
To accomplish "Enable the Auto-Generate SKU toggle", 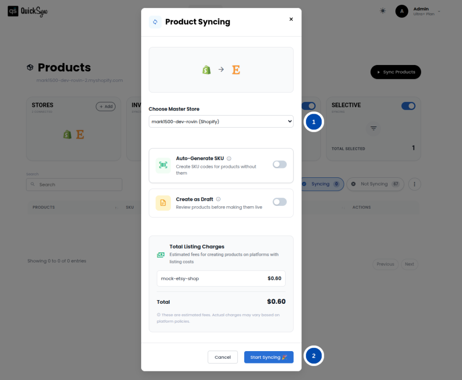I will click(279, 165).
